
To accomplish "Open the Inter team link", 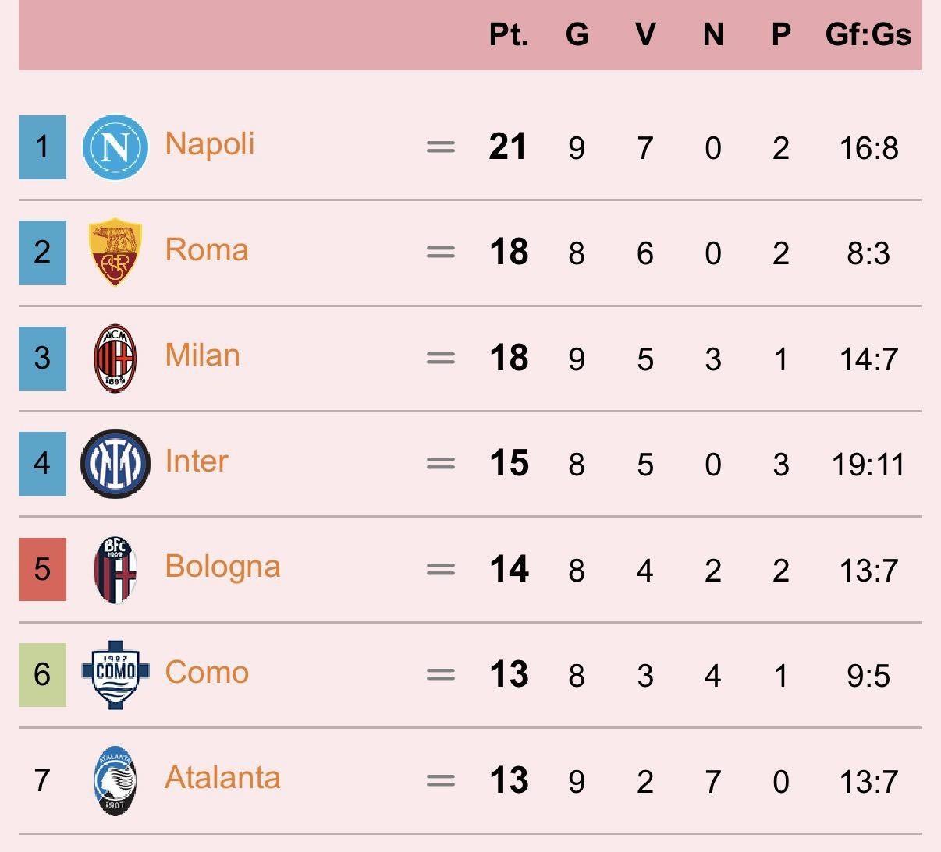I will (x=197, y=461).
